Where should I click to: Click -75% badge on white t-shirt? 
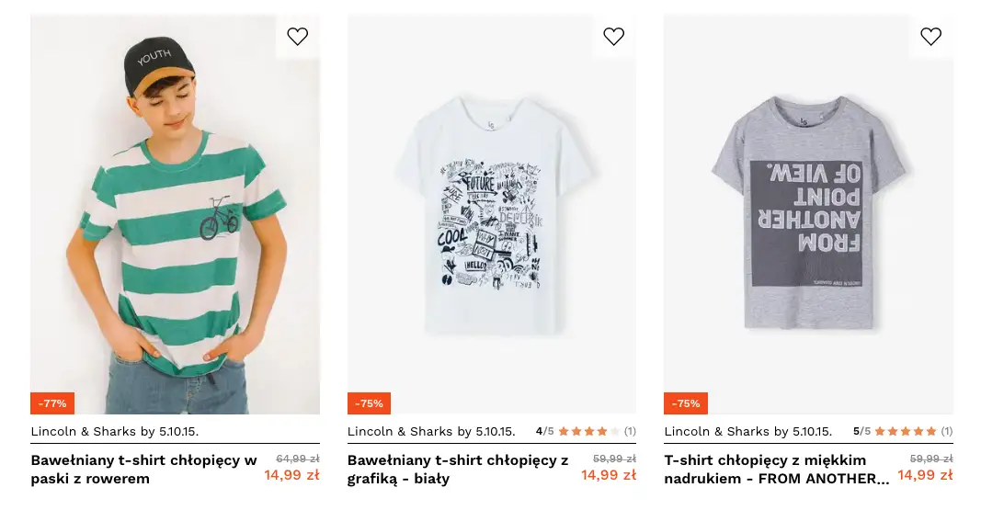coord(369,403)
